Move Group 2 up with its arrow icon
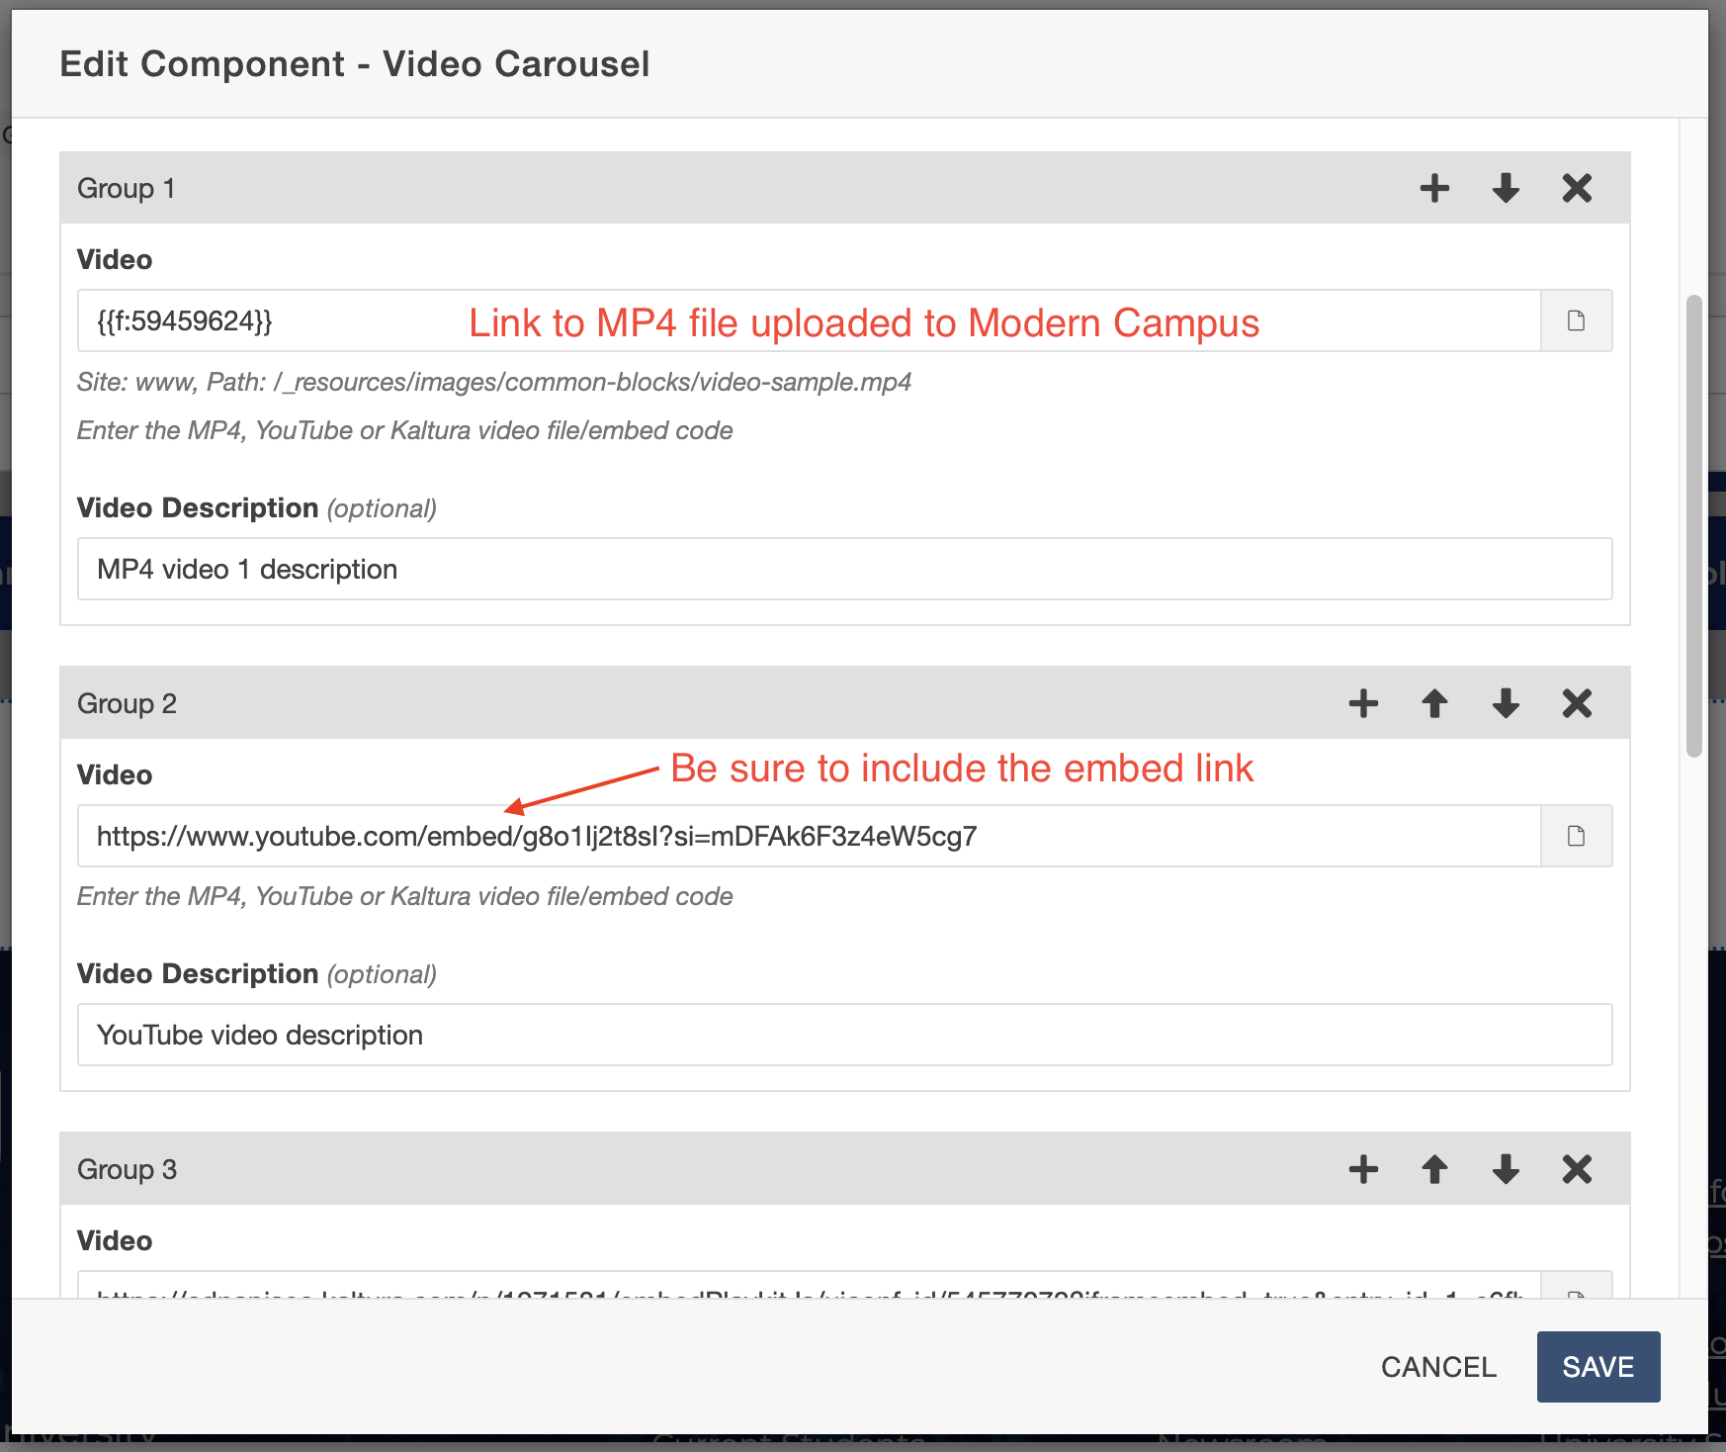1726x1452 pixels. coord(1434,703)
